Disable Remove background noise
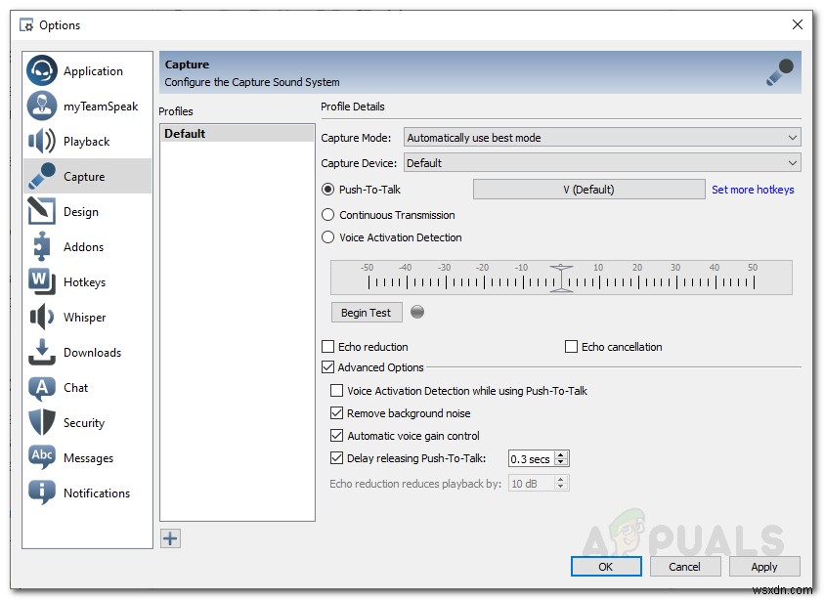Viewport: 824px width, 600px height. click(336, 412)
